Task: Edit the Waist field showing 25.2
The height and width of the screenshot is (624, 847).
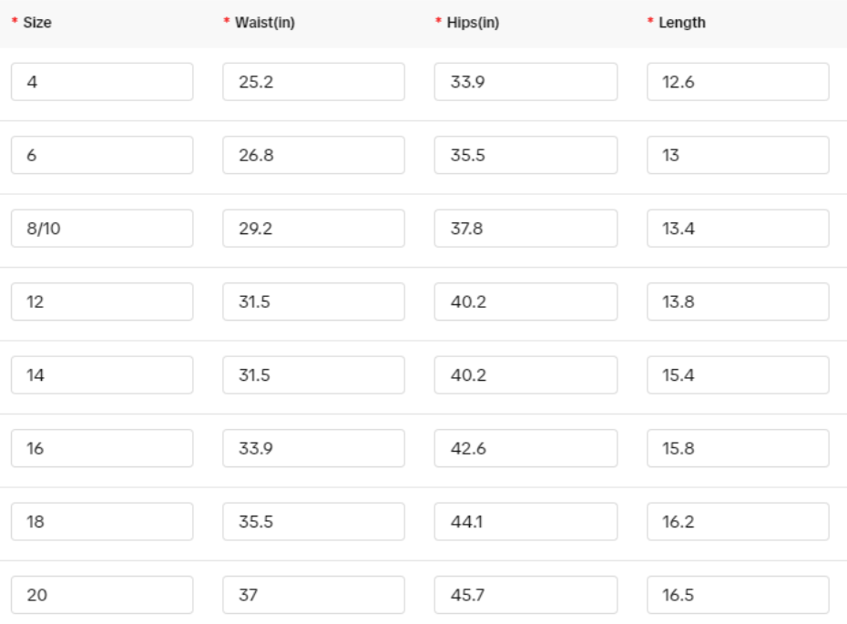Action: [x=313, y=82]
